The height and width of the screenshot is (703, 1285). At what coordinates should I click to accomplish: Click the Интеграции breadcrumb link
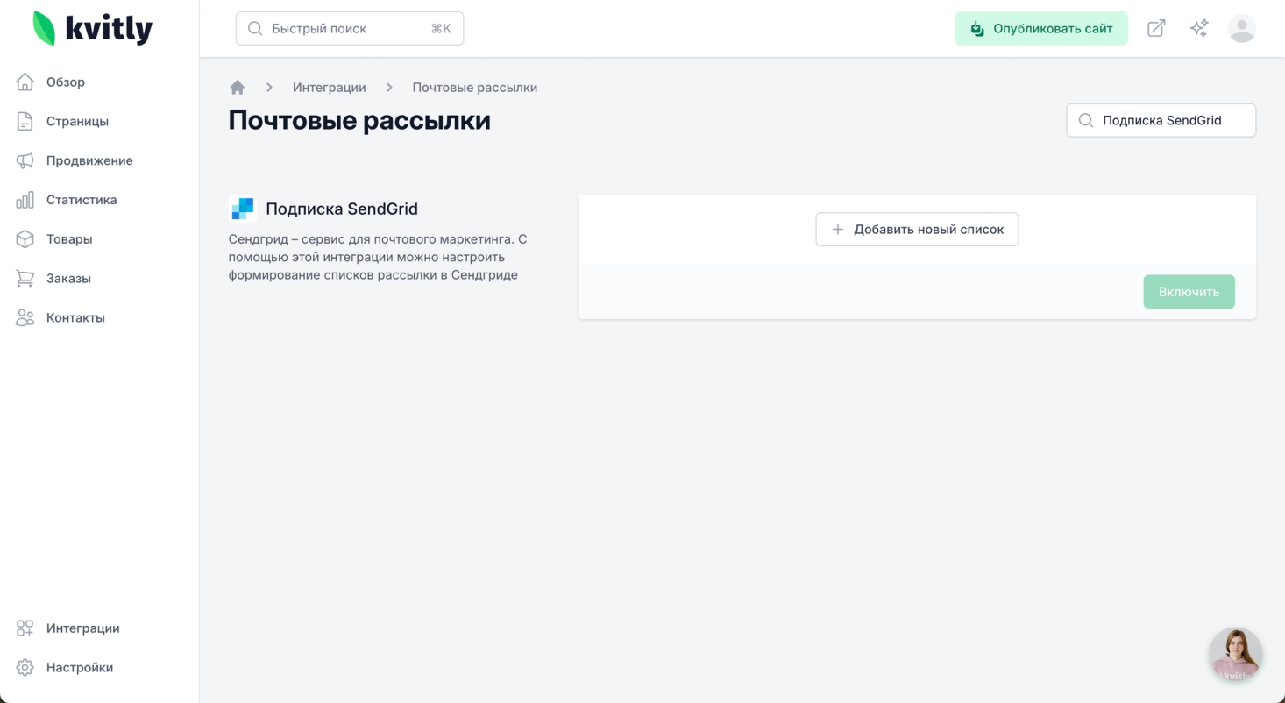[x=330, y=88]
